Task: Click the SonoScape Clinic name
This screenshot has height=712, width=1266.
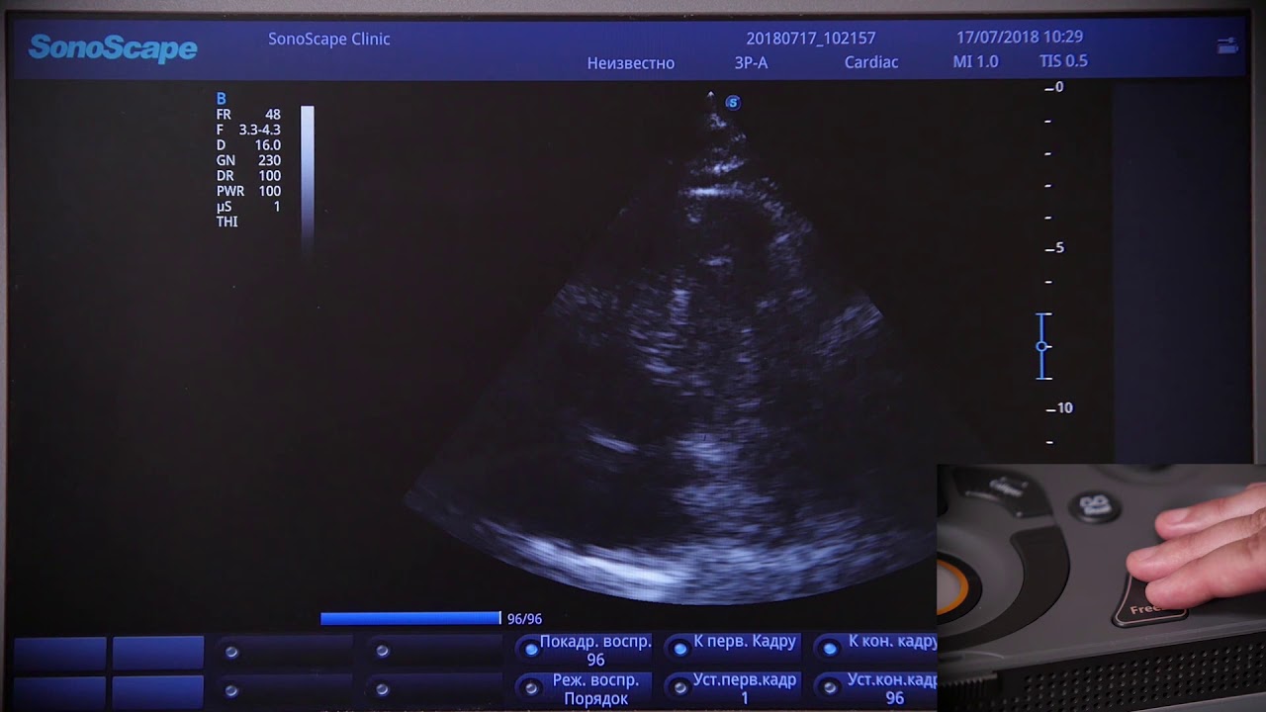Action: 329,40
